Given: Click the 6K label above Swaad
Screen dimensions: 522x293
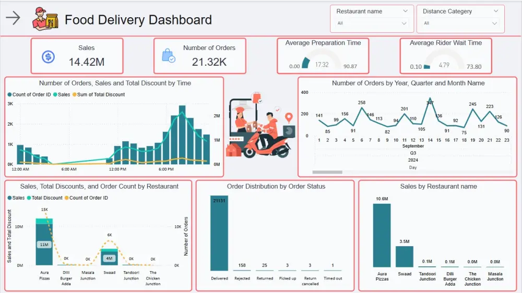Looking at the screenshot, I should click(x=110, y=235).
